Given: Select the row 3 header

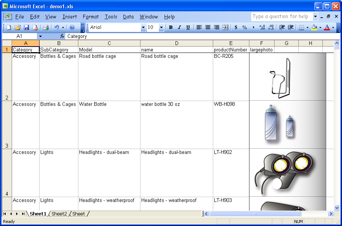Looking at the screenshot, I should click(x=6, y=125).
